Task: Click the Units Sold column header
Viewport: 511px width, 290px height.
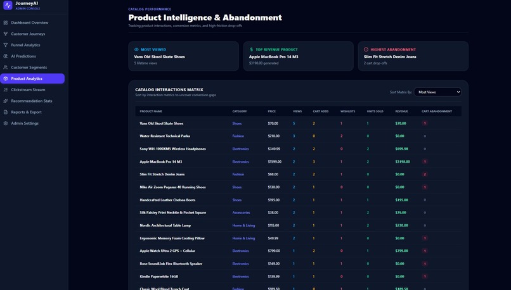Action: click(x=375, y=111)
